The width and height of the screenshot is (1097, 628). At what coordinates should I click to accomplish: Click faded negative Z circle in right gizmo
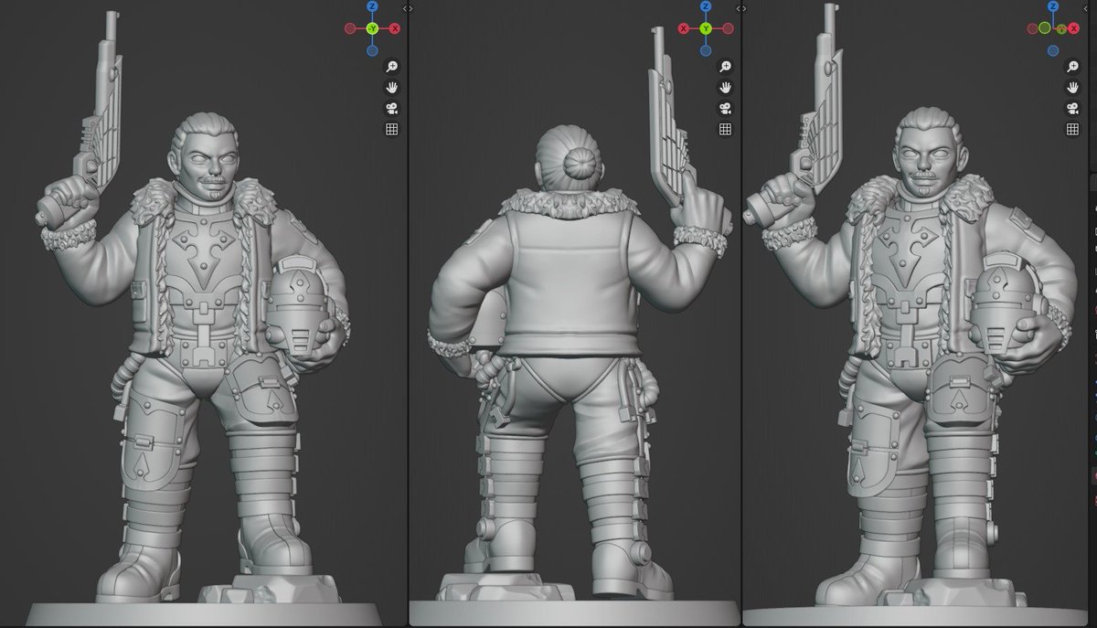[x=1053, y=50]
